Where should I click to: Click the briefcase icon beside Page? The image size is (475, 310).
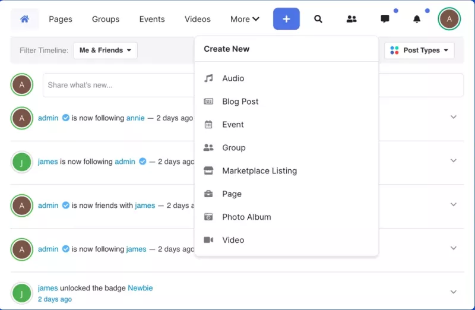coord(208,194)
